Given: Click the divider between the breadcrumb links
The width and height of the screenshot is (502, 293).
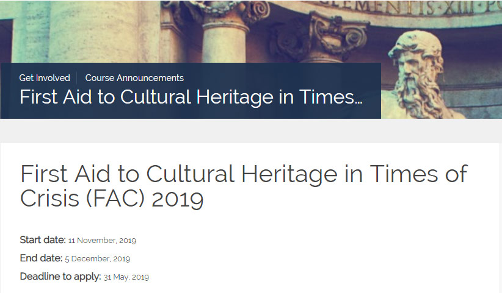Looking at the screenshot, I should 77,78.
